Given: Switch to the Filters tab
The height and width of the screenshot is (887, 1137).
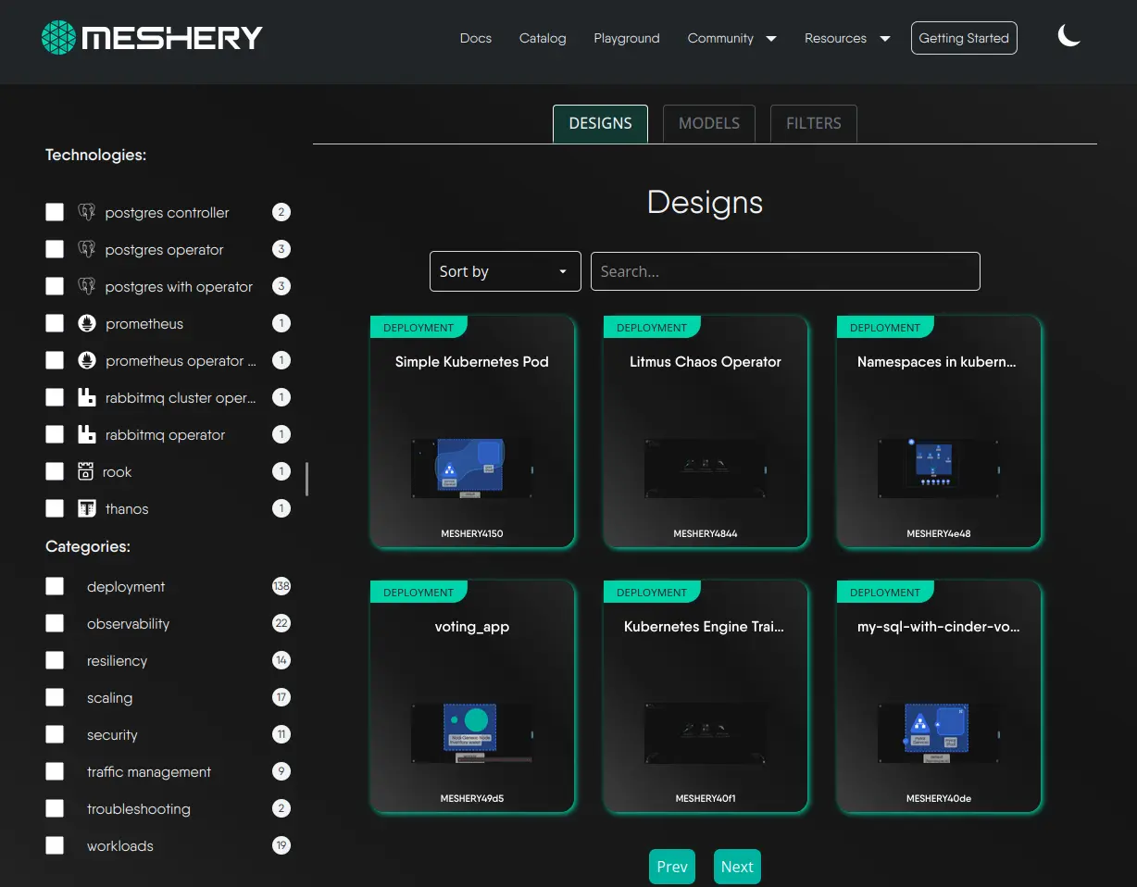Looking at the screenshot, I should coord(813,123).
